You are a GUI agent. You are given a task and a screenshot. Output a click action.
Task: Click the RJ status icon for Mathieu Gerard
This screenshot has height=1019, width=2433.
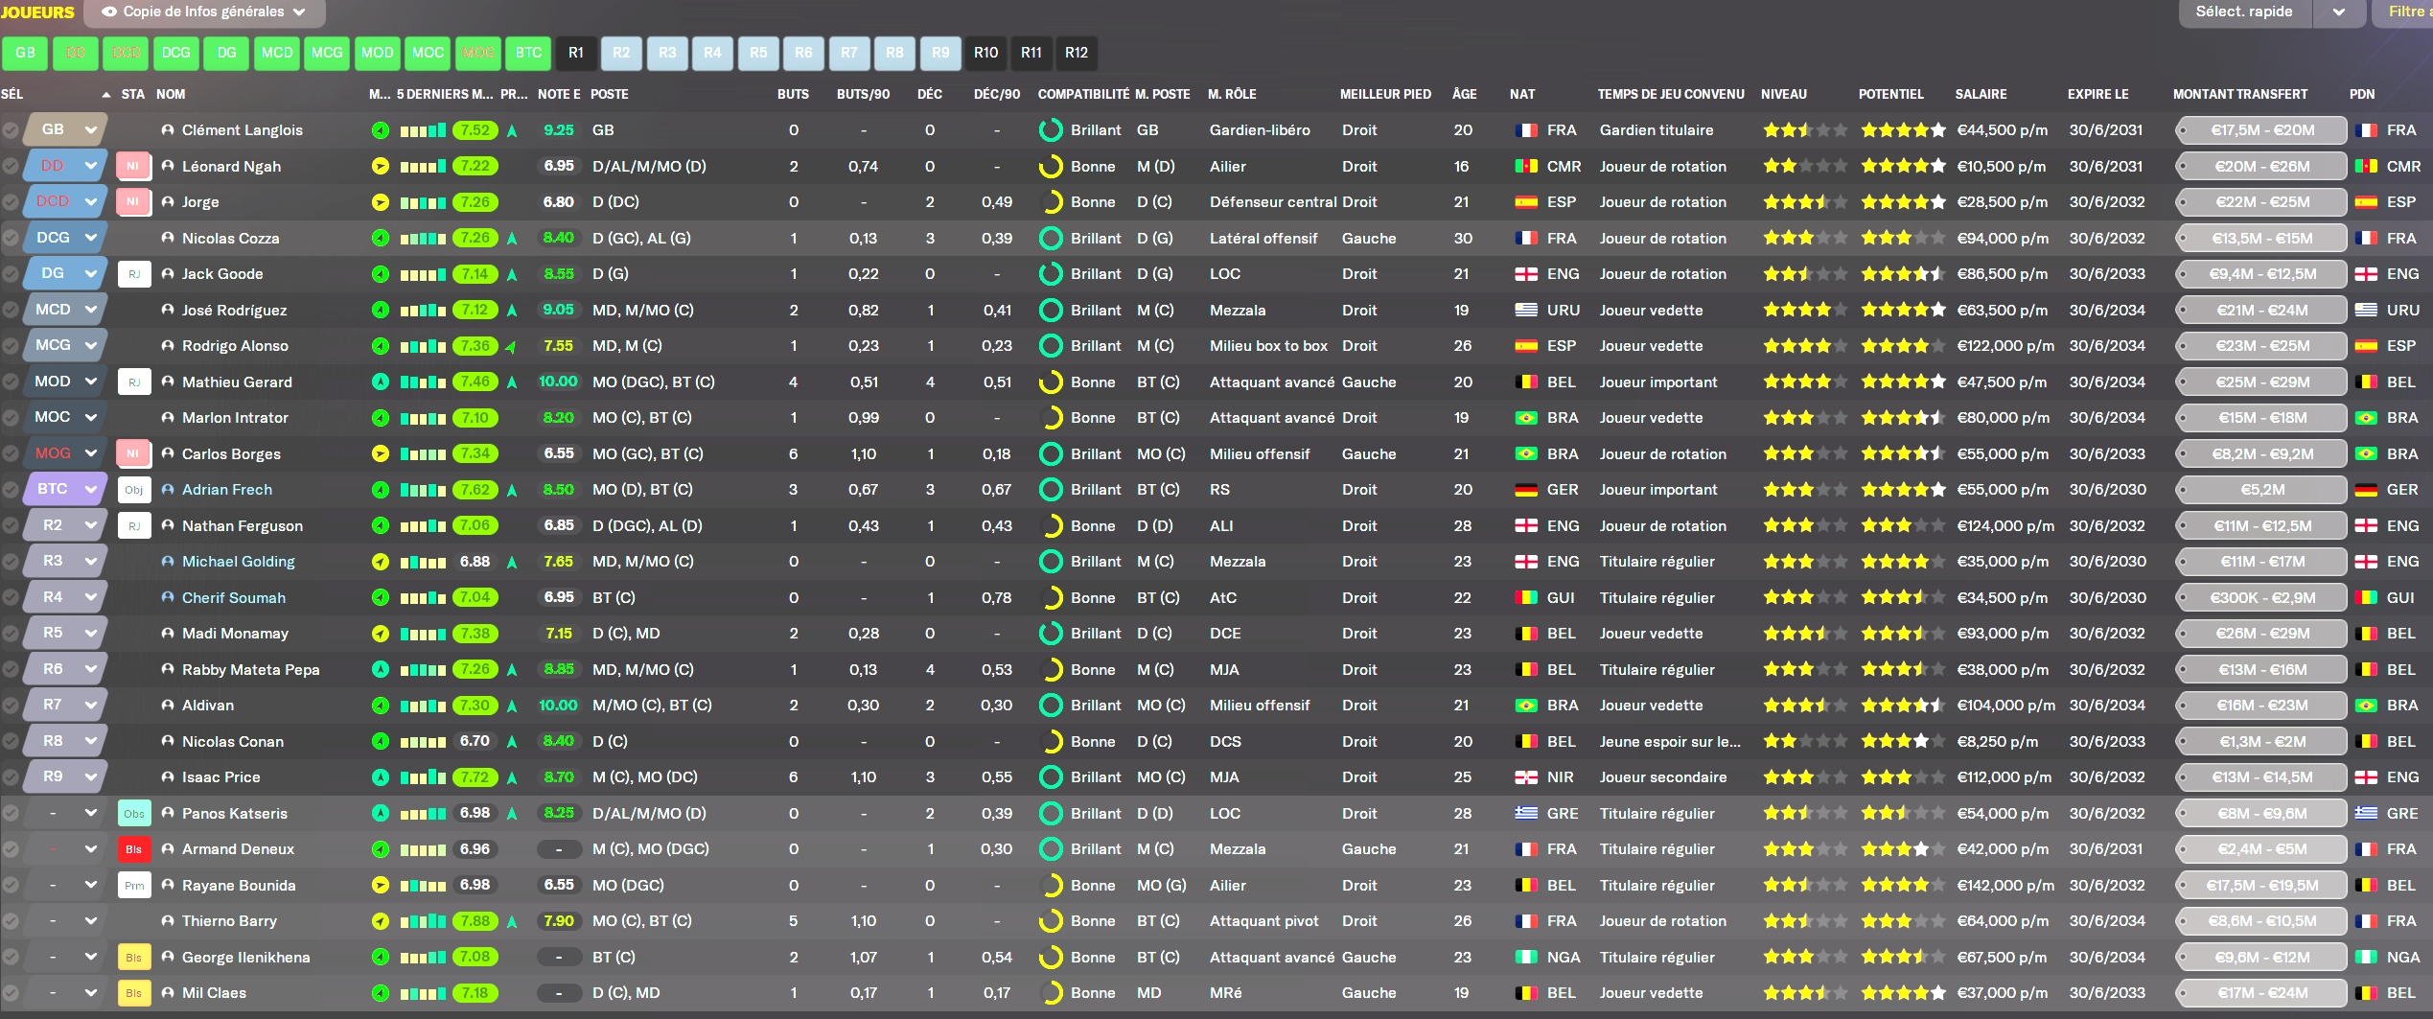point(133,382)
